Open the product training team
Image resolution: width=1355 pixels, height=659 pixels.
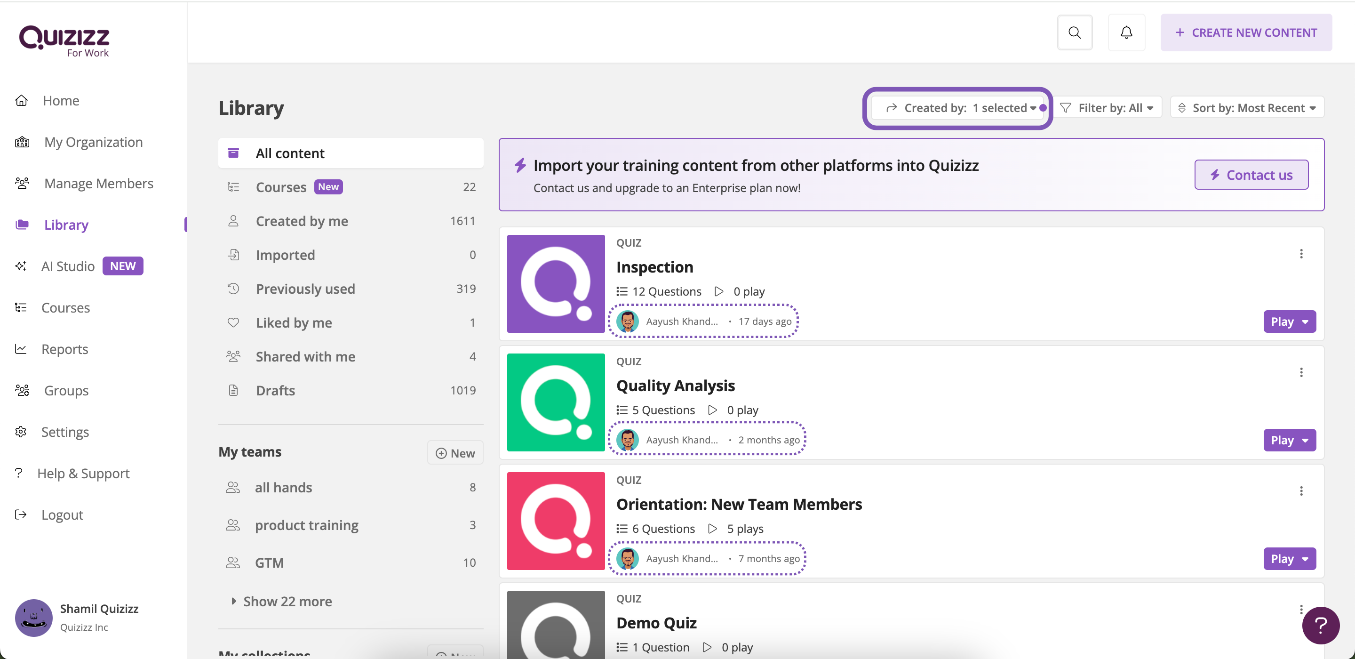point(351,525)
